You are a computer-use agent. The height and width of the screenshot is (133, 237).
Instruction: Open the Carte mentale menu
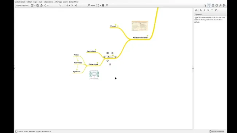click(x=20, y=2)
